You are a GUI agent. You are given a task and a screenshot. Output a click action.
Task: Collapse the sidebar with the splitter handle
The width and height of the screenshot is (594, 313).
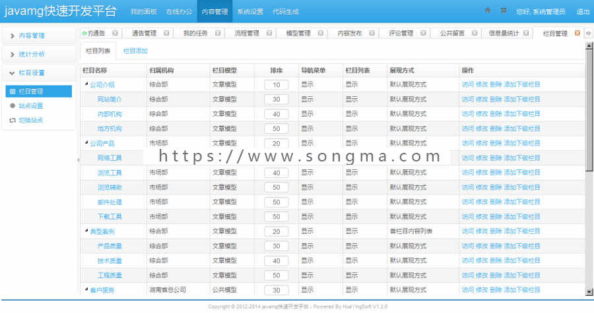point(78,160)
